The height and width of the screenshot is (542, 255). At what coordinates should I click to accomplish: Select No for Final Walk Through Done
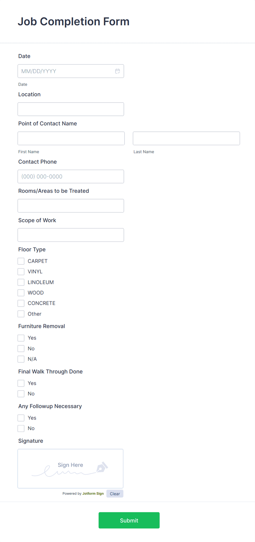[21, 393]
